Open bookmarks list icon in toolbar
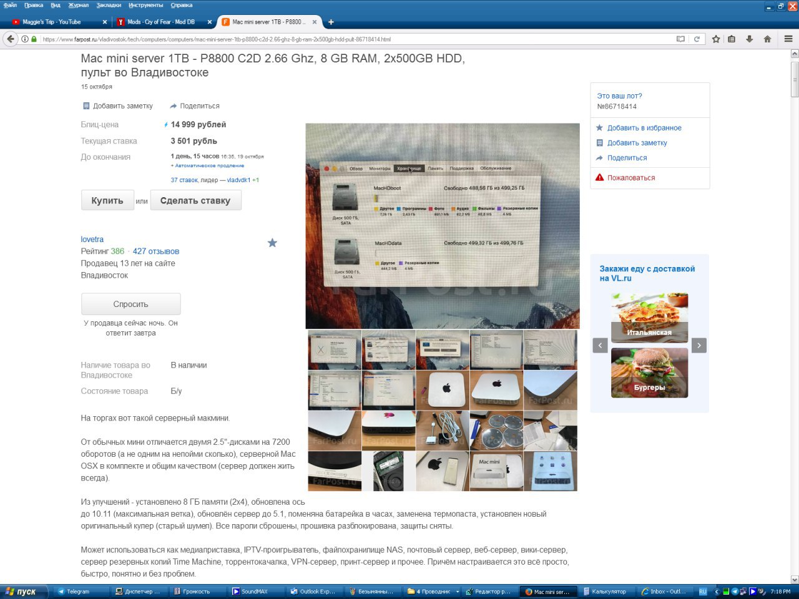Image resolution: width=799 pixels, height=599 pixels. (732, 39)
